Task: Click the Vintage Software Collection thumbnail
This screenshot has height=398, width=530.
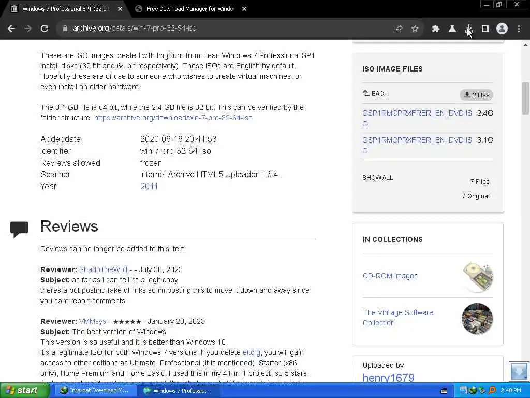Action: (477, 319)
